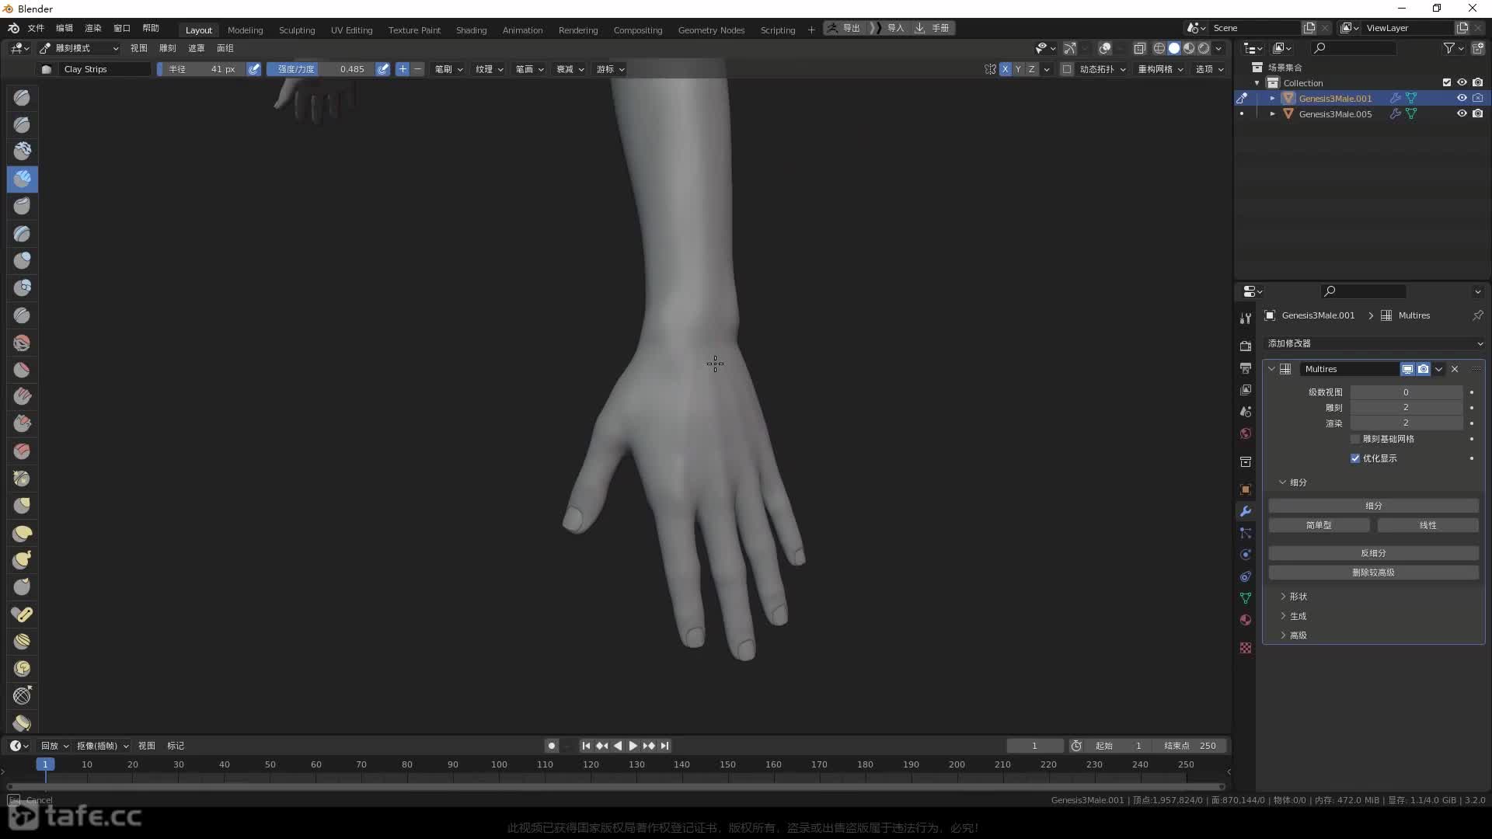Image resolution: width=1492 pixels, height=839 pixels.
Task: Click the subdivide (细分) button
Action: [x=1373, y=506]
